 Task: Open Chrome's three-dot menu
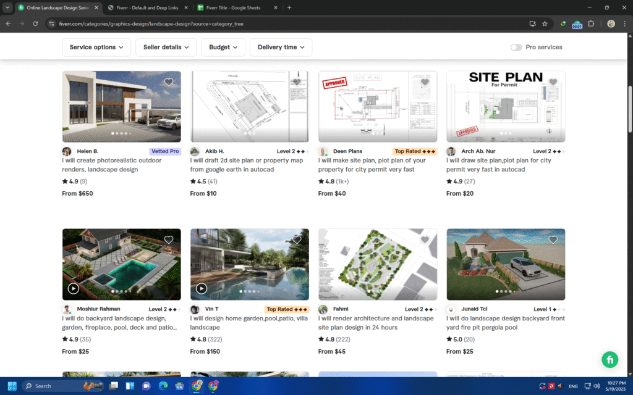pos(624,24)
